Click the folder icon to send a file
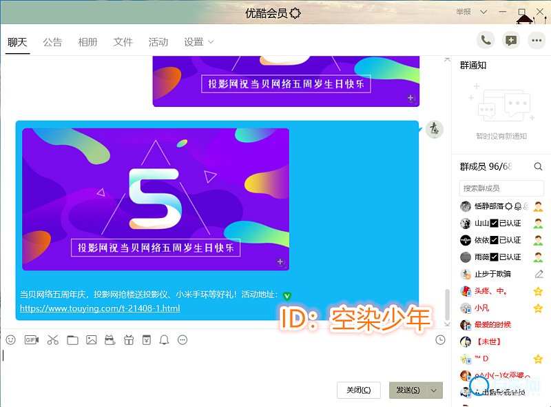Image resolution: width=551 pixels, height=407 pixels. (x=72, y=340)
